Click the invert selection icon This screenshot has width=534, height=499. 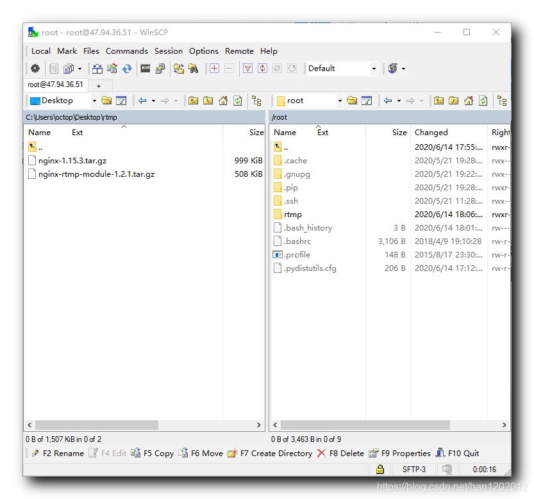262,69
